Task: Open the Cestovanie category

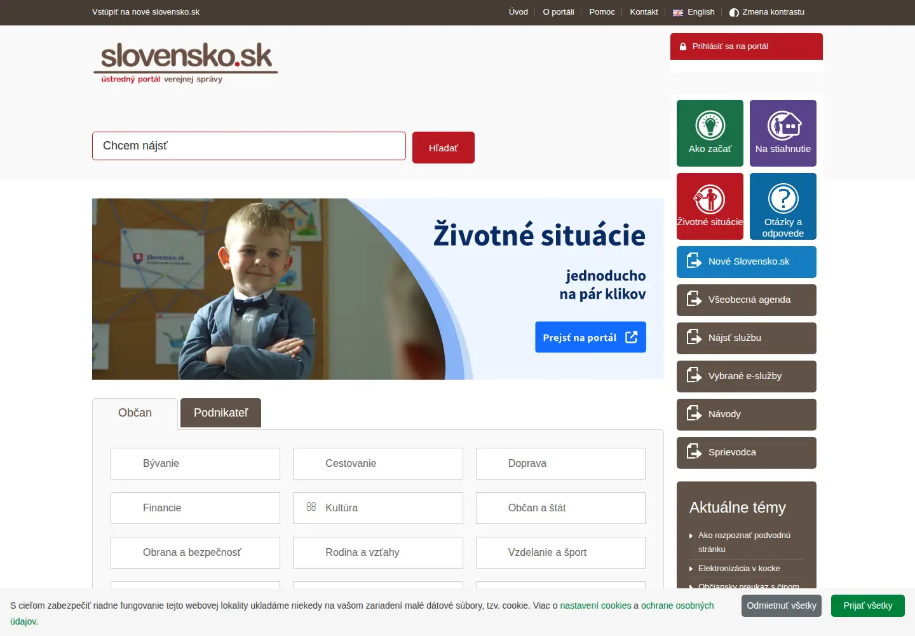Action: click(378, 464)
